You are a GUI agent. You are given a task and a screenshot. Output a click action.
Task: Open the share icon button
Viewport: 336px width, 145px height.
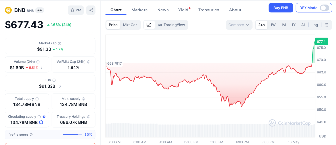pyautogui.click(x=91, y=10)
